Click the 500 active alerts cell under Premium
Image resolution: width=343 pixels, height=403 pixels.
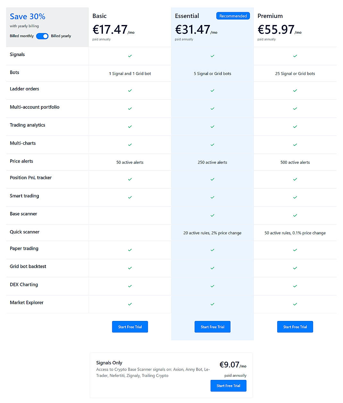coord(295,162)
